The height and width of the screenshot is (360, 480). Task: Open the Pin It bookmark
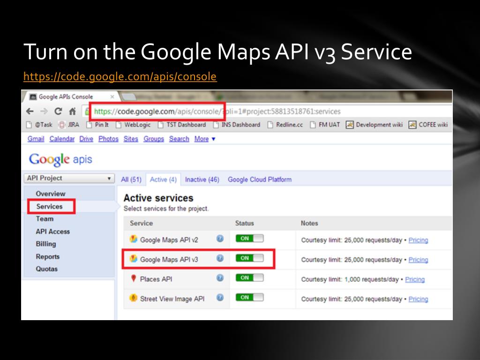coord(97,125)
